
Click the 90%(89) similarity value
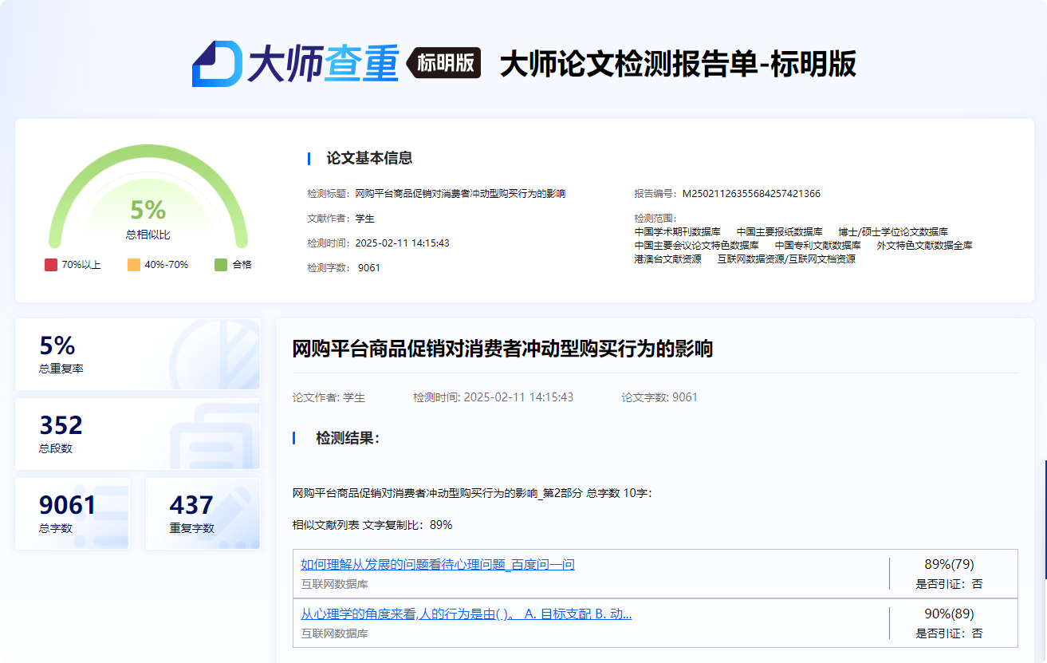[x=949, y=614]
